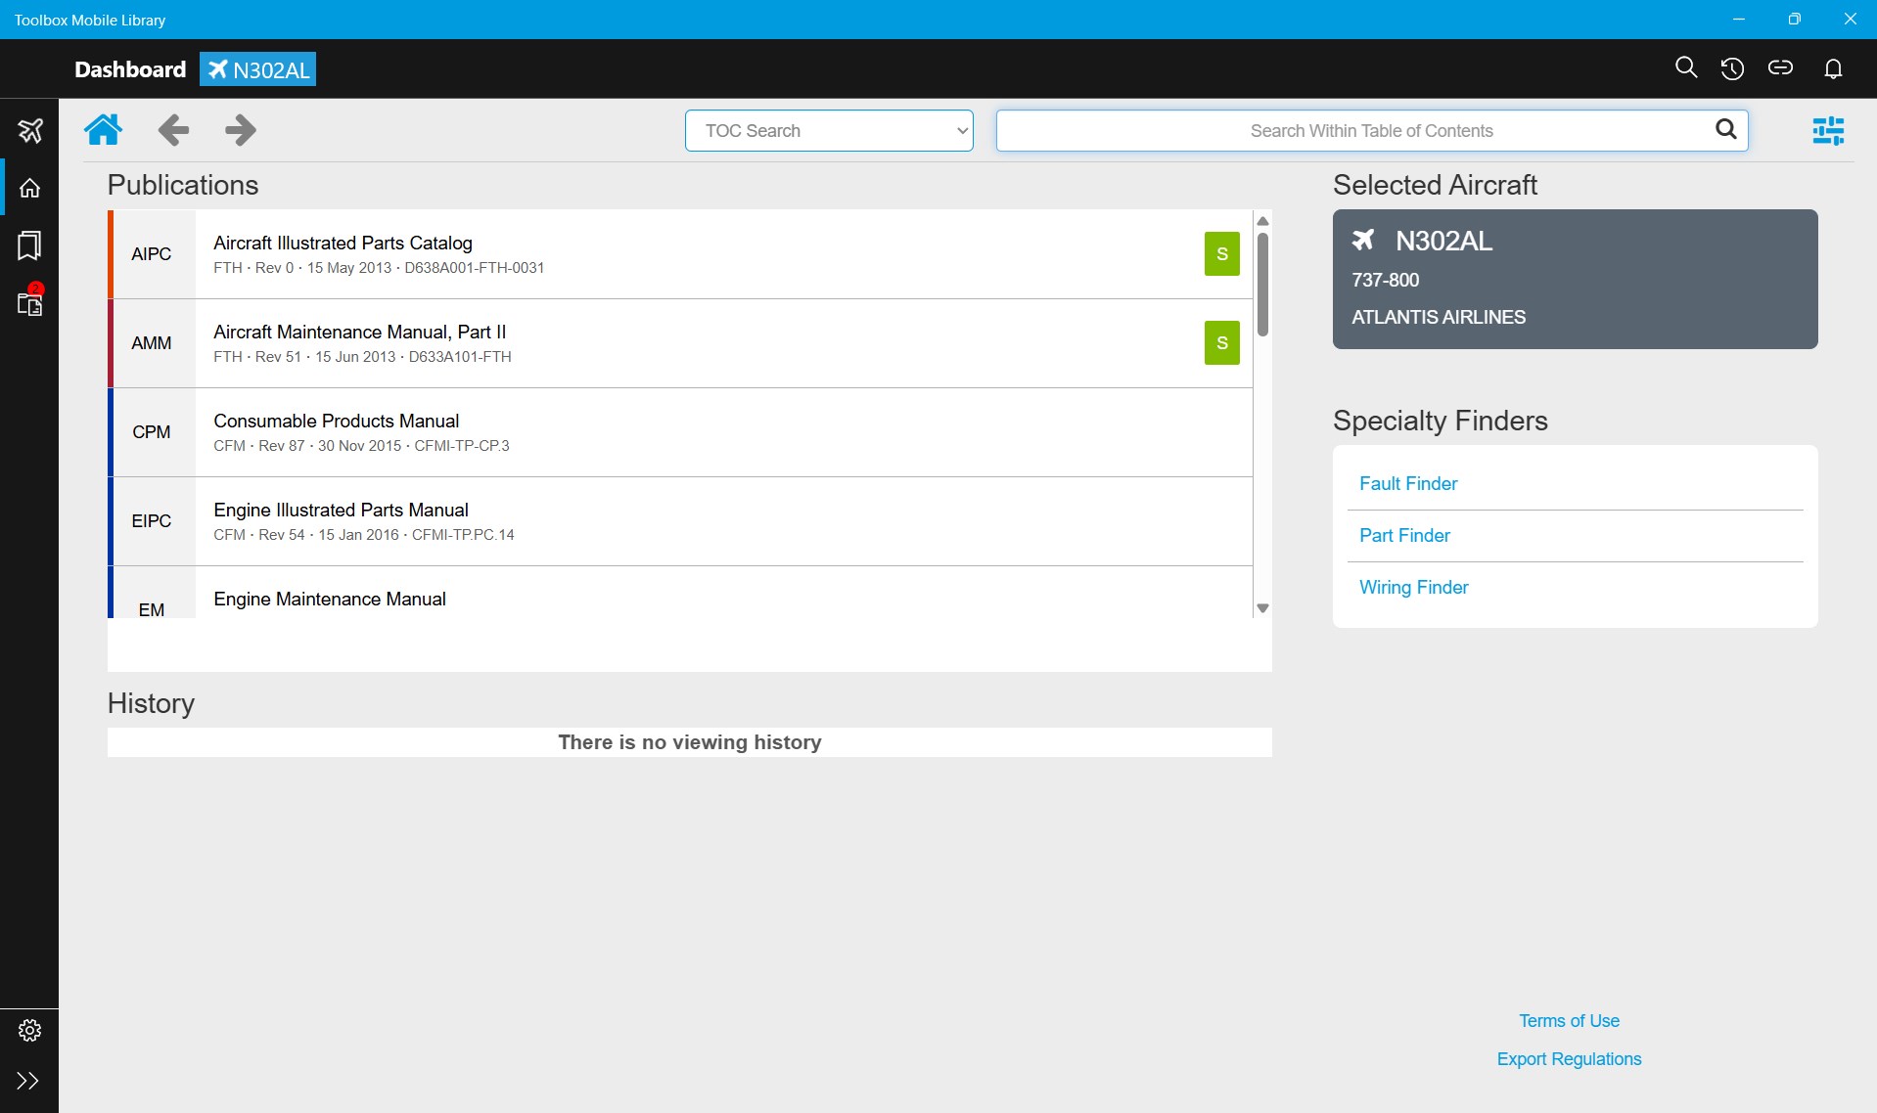Open the TOC Search dropdown

pyautogui.click(x=829, y=131)
